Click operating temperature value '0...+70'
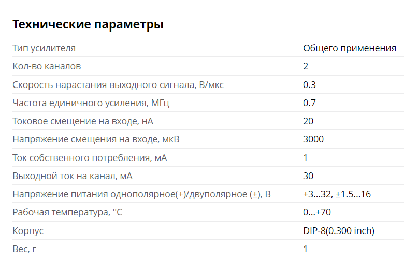 [317, 212]
